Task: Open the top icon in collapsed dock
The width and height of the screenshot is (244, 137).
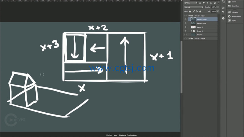Action: click(x=223, y=2)
